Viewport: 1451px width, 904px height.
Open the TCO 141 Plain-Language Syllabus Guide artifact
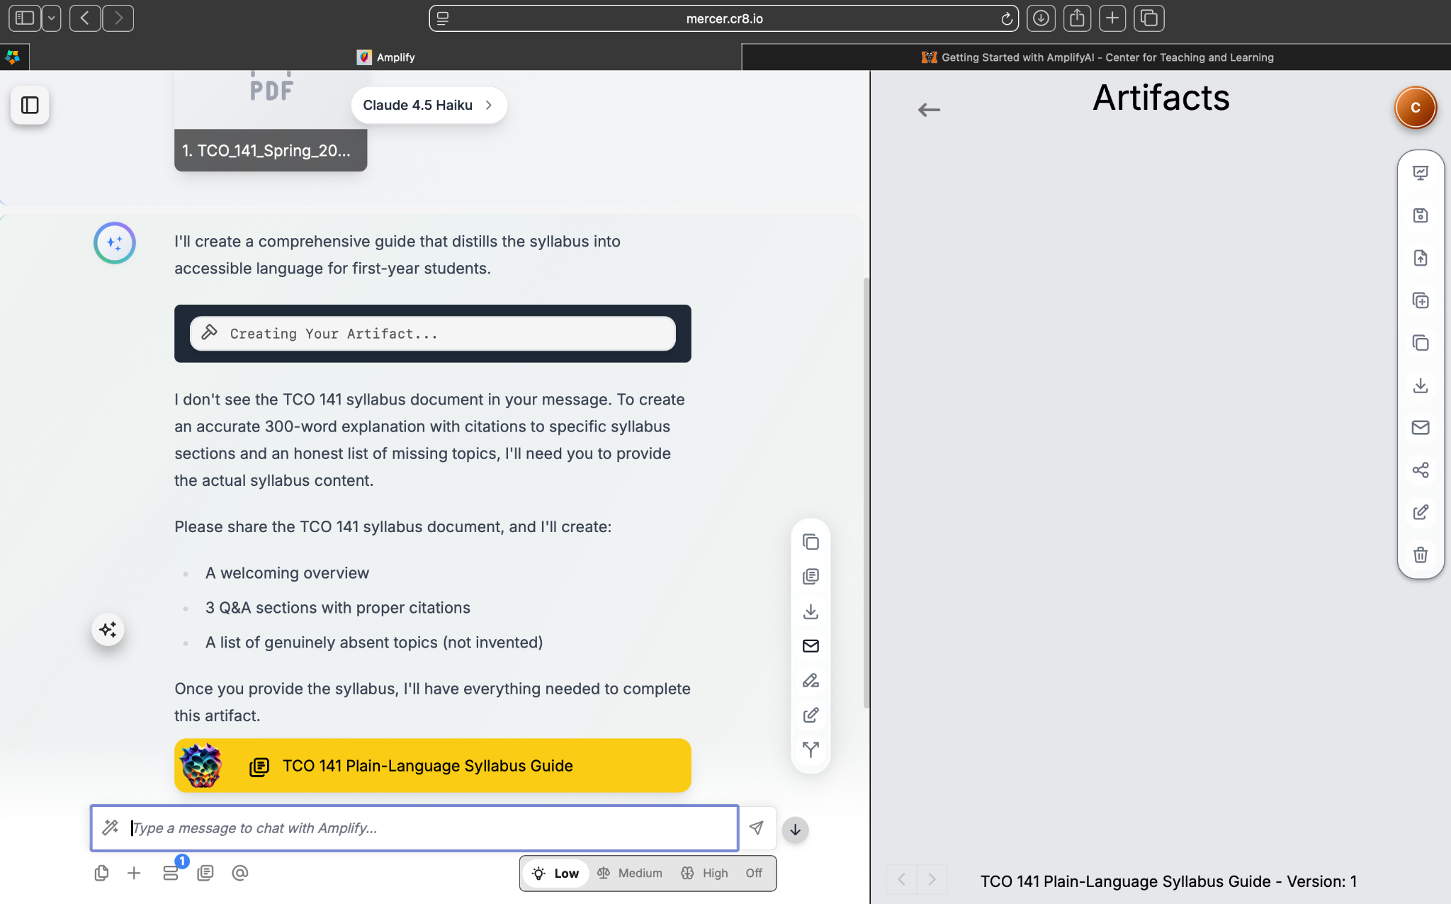432,766
